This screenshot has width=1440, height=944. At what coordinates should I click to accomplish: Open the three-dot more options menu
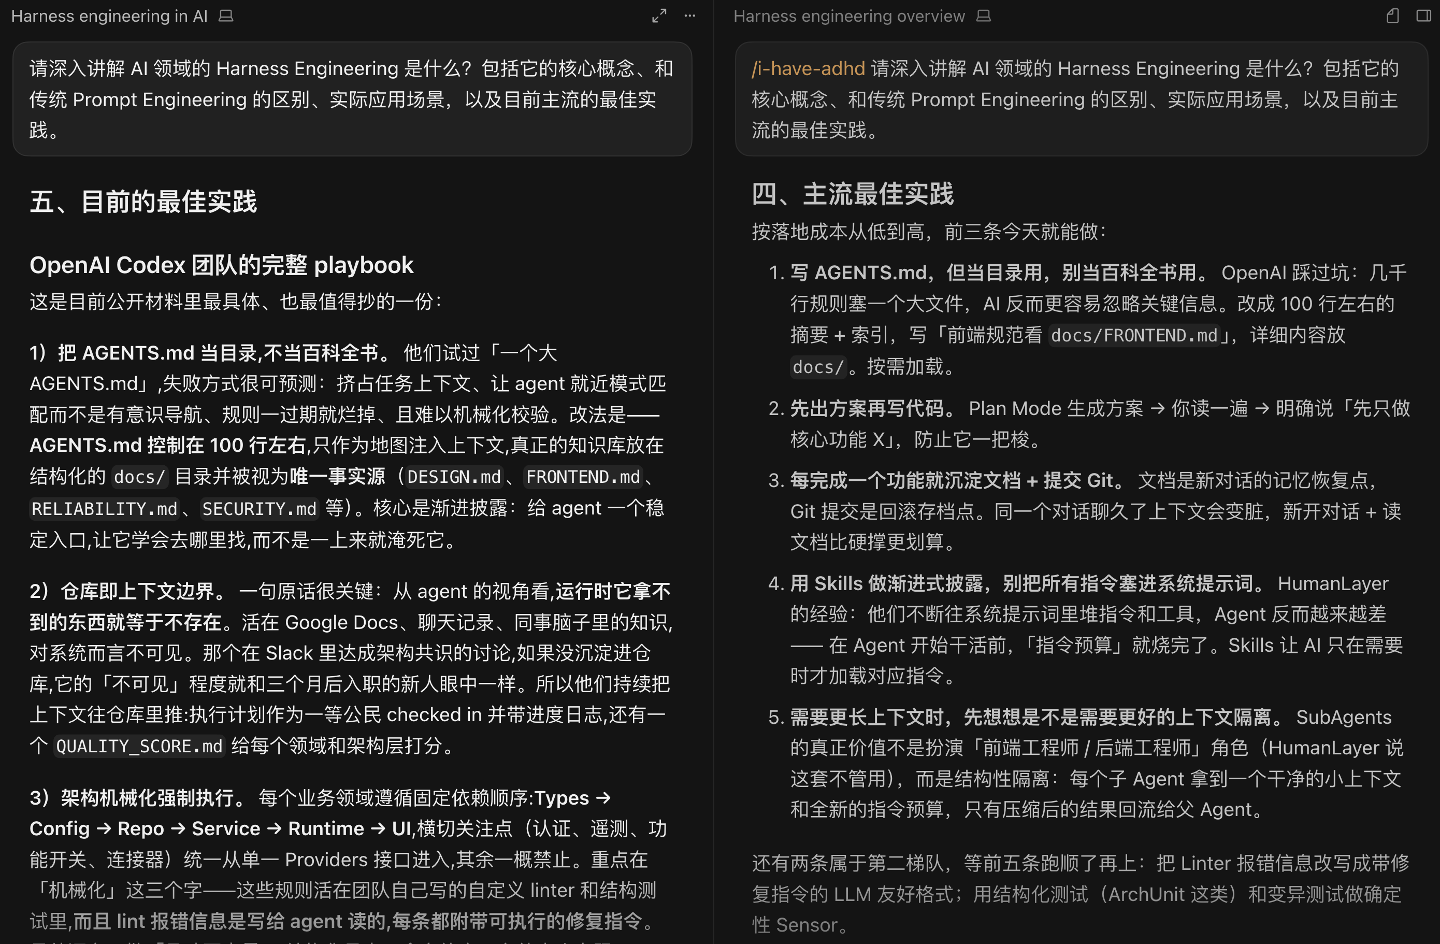[690, 16]
